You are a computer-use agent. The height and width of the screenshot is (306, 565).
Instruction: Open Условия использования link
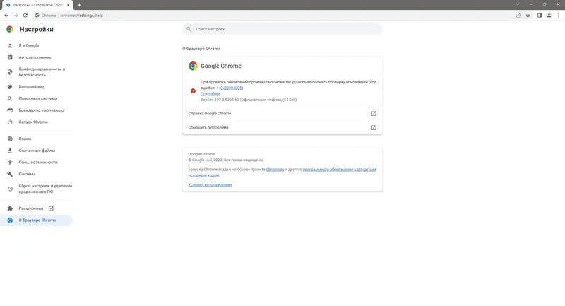tap(210, 184)
